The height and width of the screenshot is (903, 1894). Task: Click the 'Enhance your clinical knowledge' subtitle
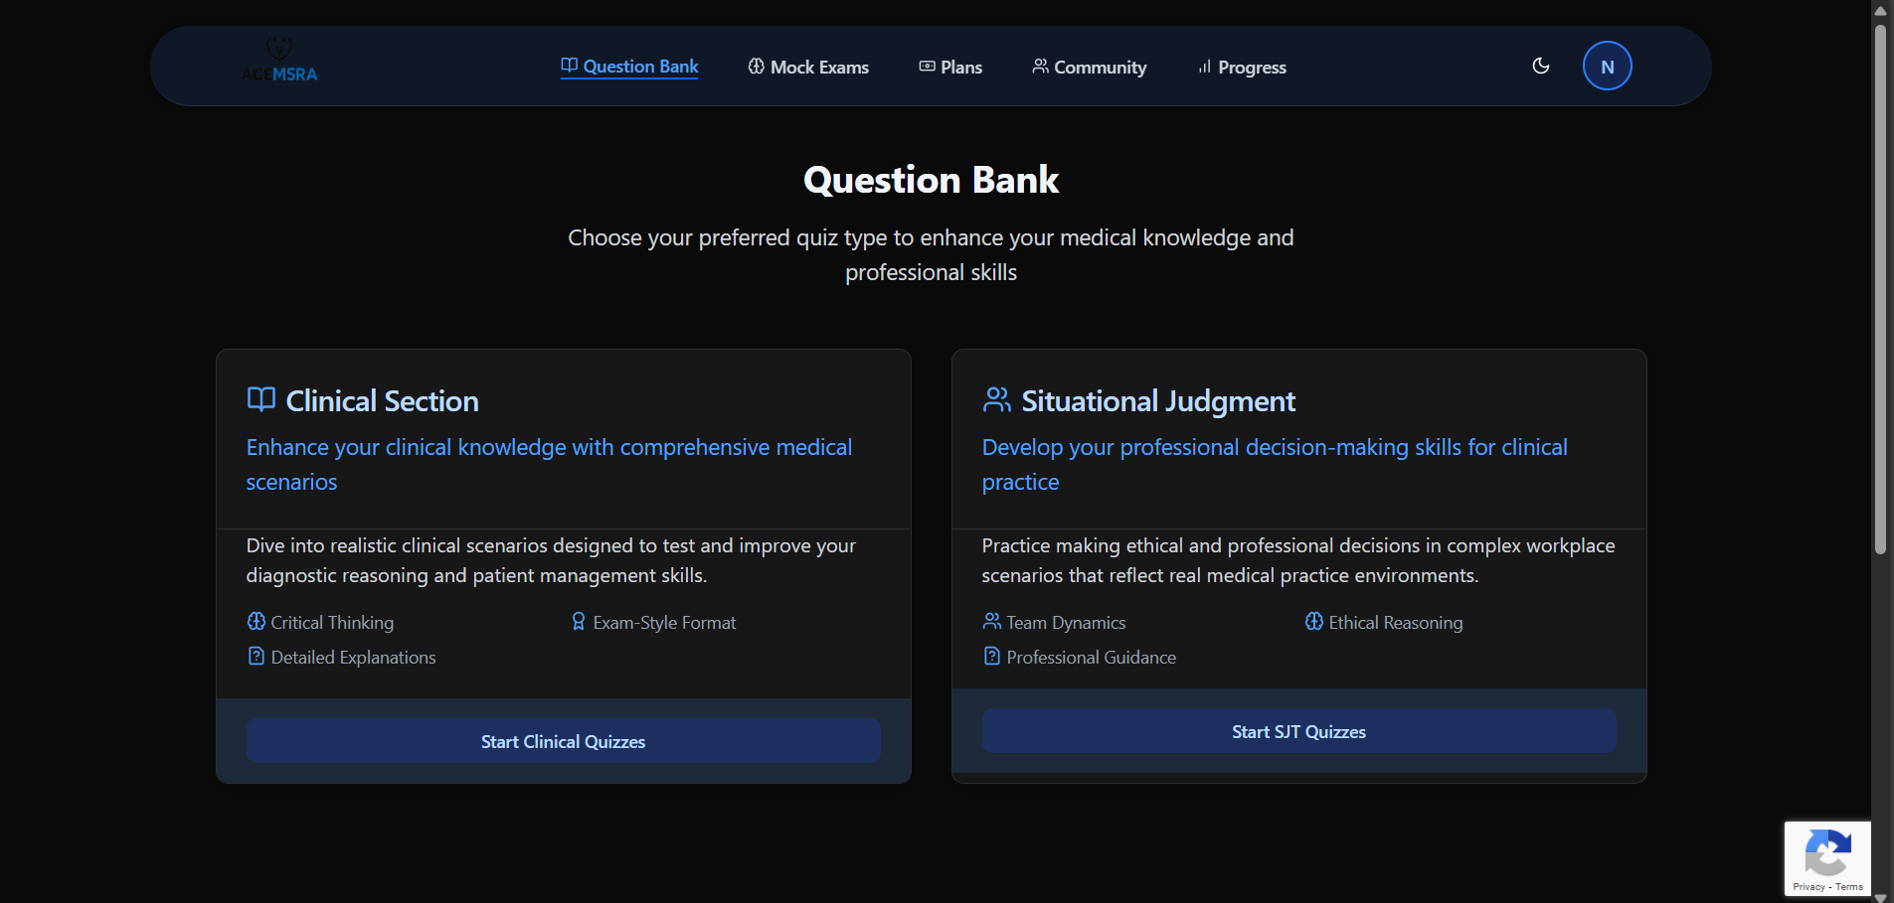click(549, 464)
